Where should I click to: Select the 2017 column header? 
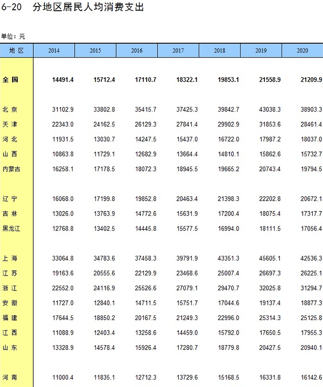coord(178,50)
